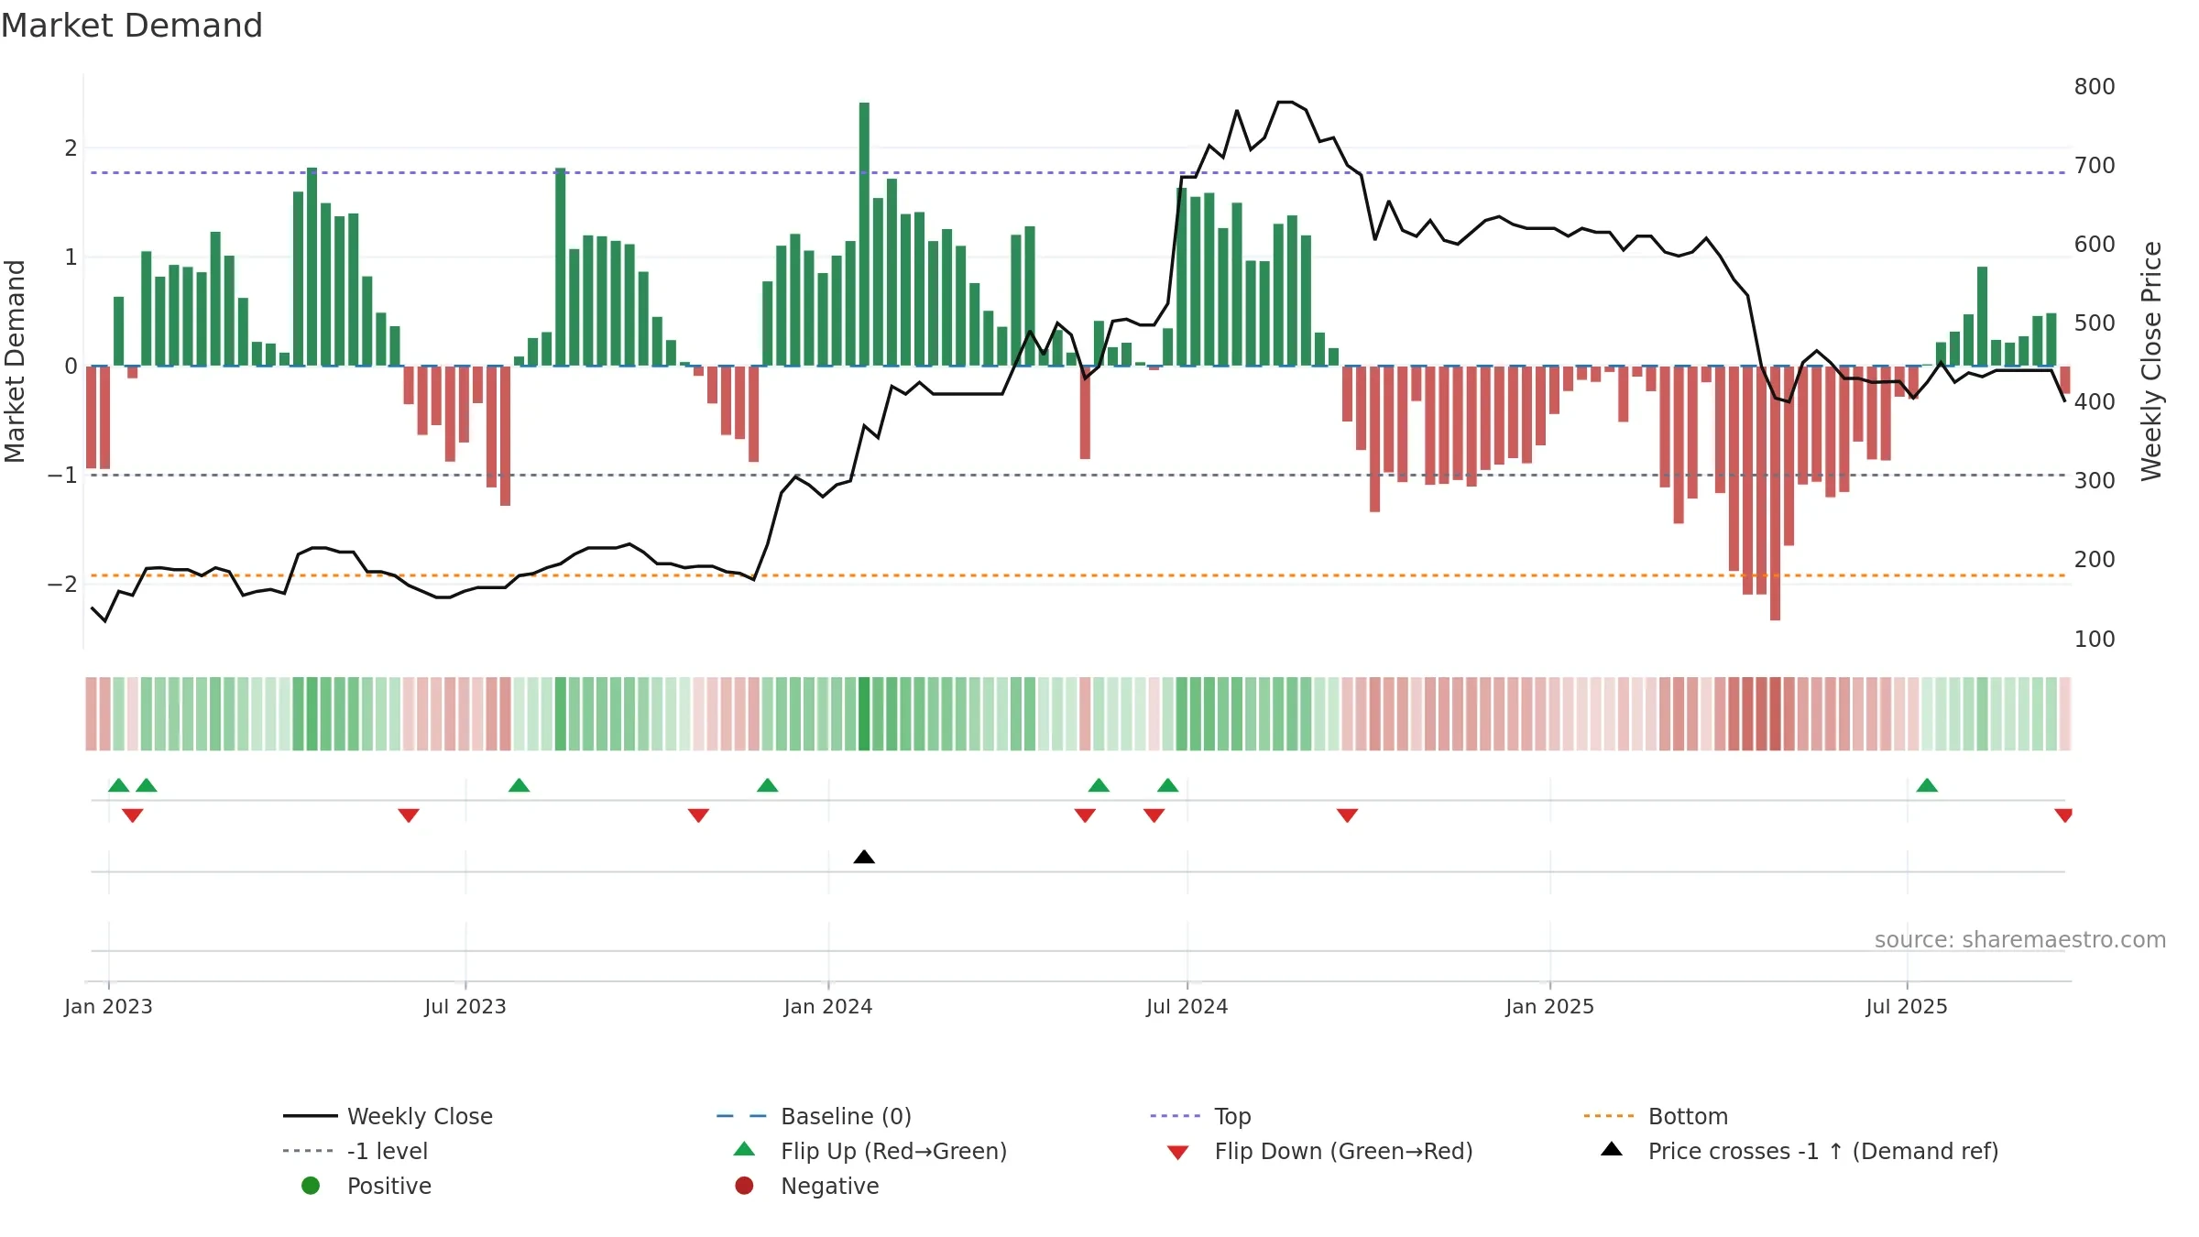Click the red Flip Down marker near Jun 2023
Screen dimensions: 2199x1237
[409, 816]
